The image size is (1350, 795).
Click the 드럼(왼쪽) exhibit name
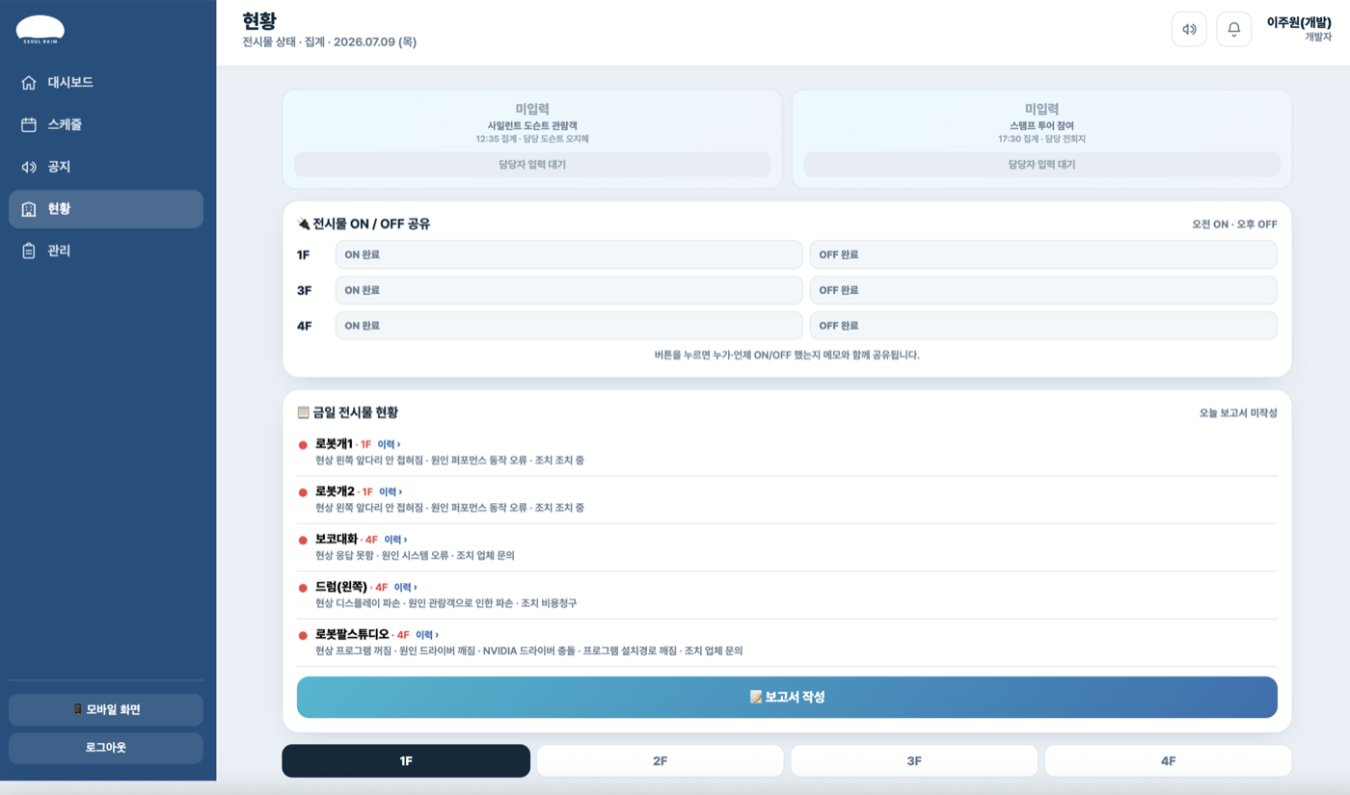341,587
